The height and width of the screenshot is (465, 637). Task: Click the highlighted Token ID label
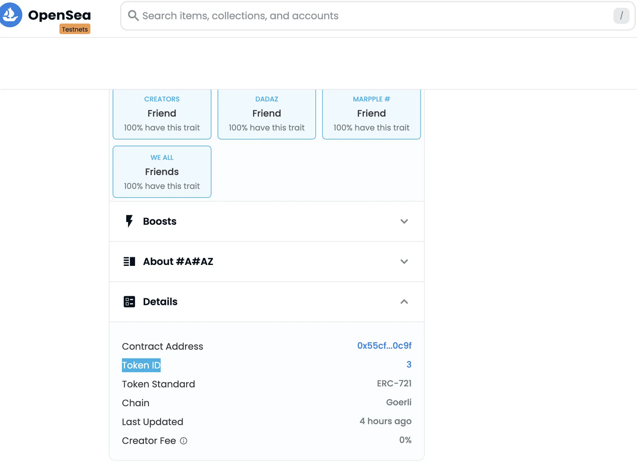click(x=141, y=365)
